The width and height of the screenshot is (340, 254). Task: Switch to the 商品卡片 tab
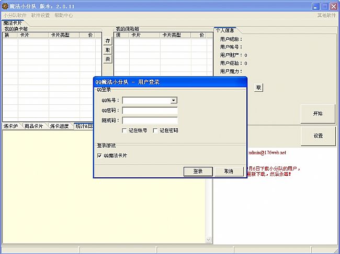click(33, 126)
